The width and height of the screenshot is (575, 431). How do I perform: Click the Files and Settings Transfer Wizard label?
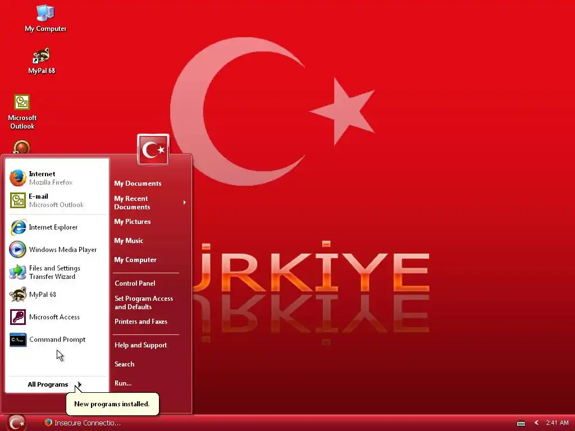coord(54,272)
